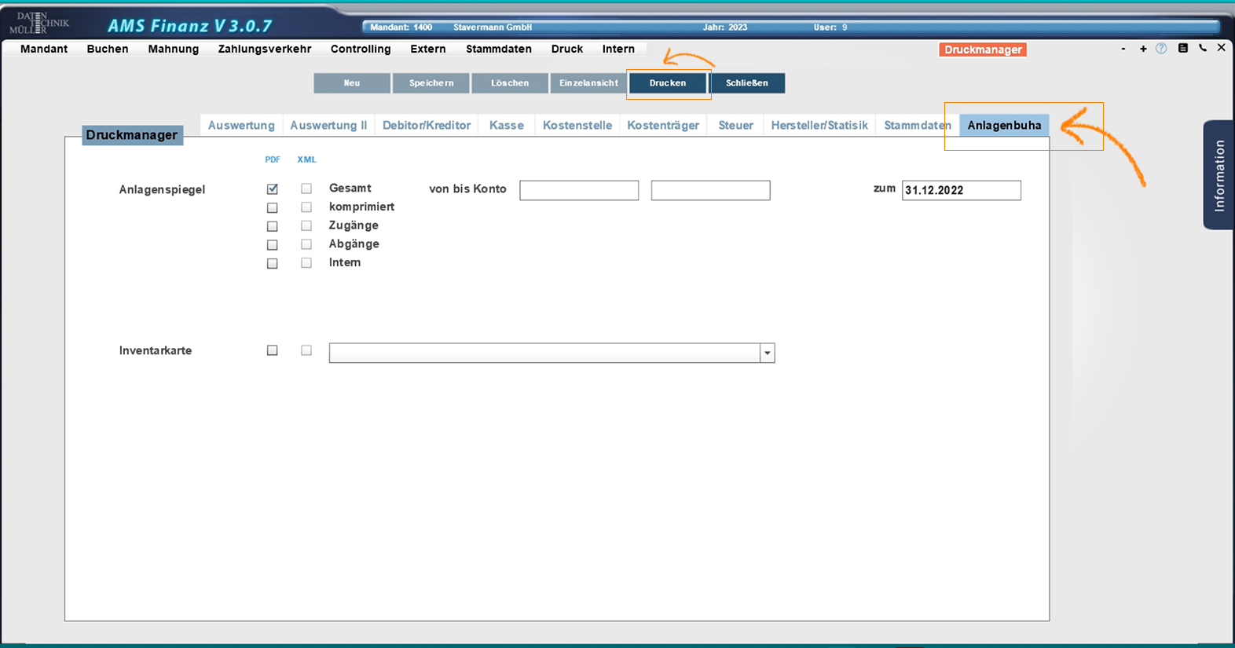Open the Stammdaten menu
Viewport: 1235px width, 648px height.
click(498, 49)
